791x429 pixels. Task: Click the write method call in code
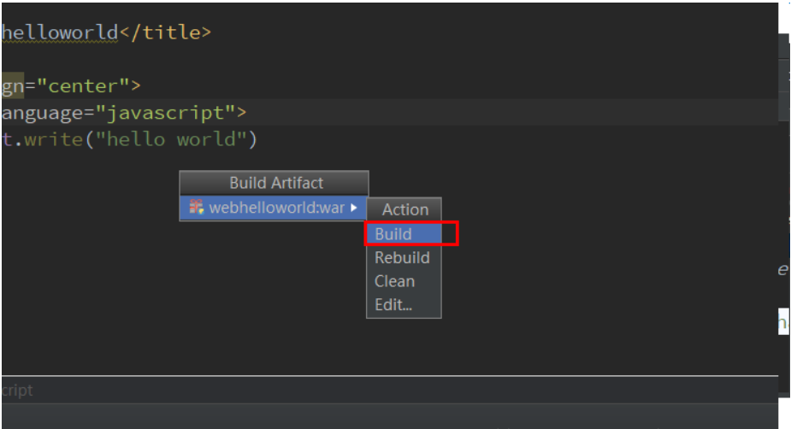click(x=54, y=139)
